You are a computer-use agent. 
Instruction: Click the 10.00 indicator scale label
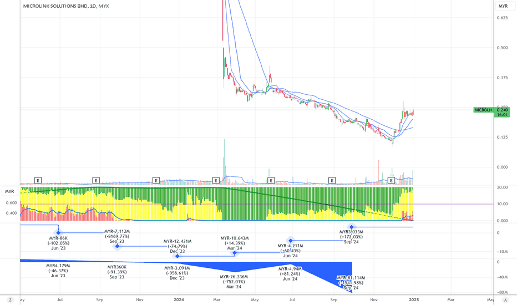pyautogui.click(x=502, y=204)
